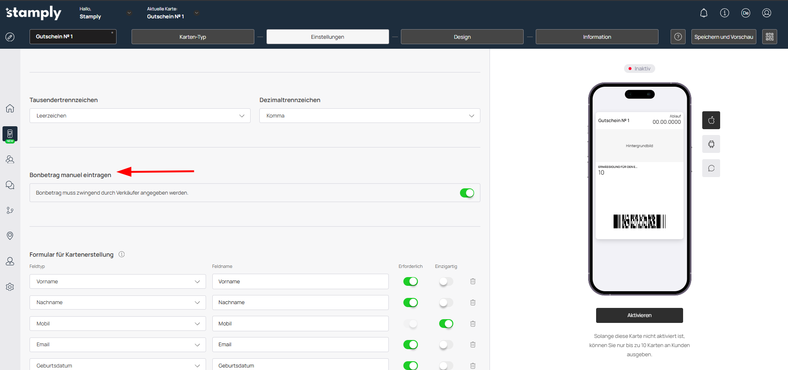The height and width of the screenshot is (370, 788).
Task: Click the QR code icon
Action: (769, 37)
